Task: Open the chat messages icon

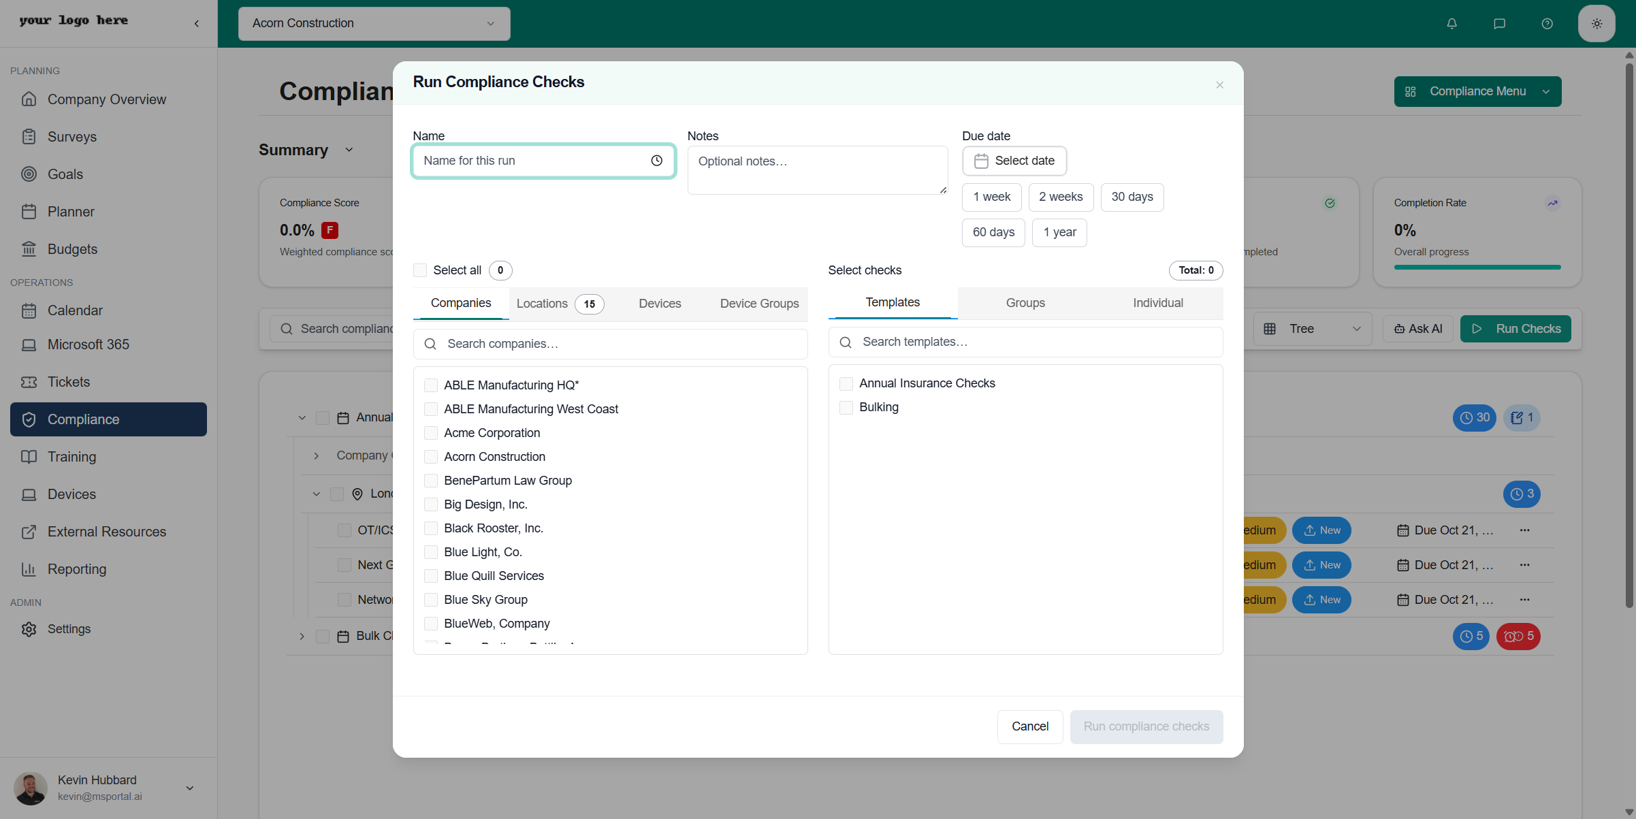Action: (1499, 23)
